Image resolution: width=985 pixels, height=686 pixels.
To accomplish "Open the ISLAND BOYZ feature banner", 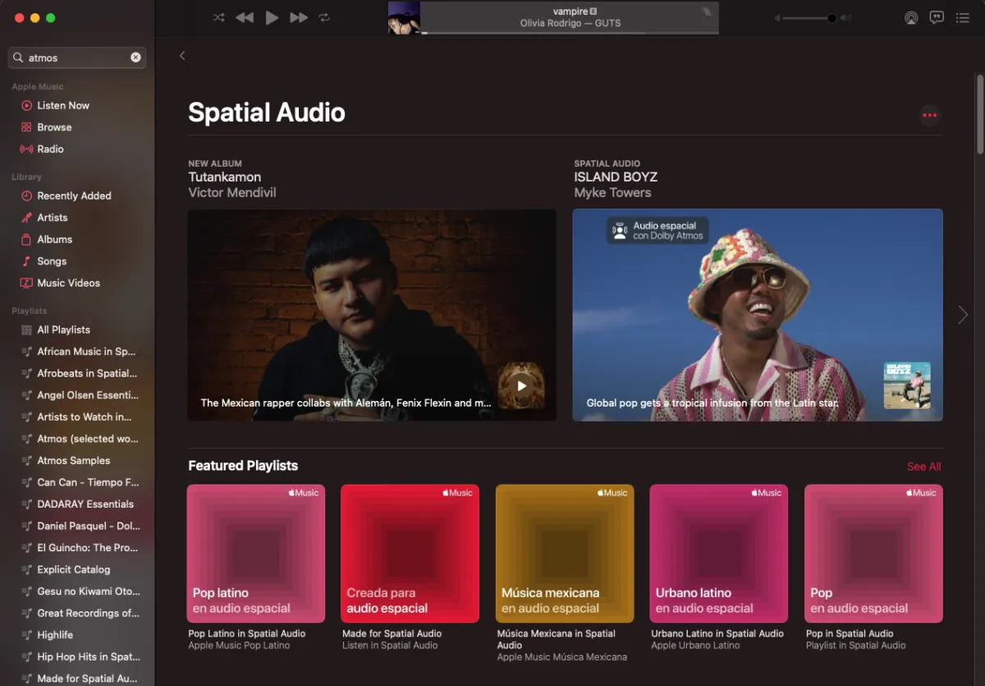I will click(x=758, y=315).
